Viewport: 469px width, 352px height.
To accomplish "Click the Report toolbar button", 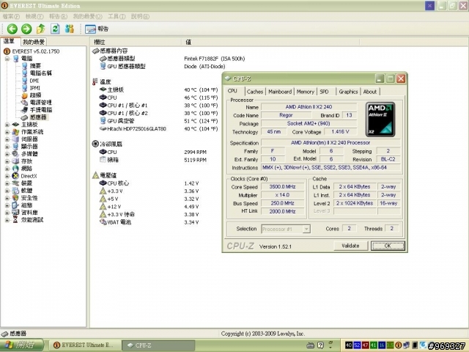I will point(97,29).
